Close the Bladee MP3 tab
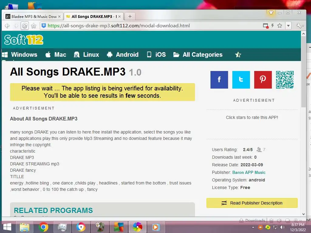 tap(59, 17)
